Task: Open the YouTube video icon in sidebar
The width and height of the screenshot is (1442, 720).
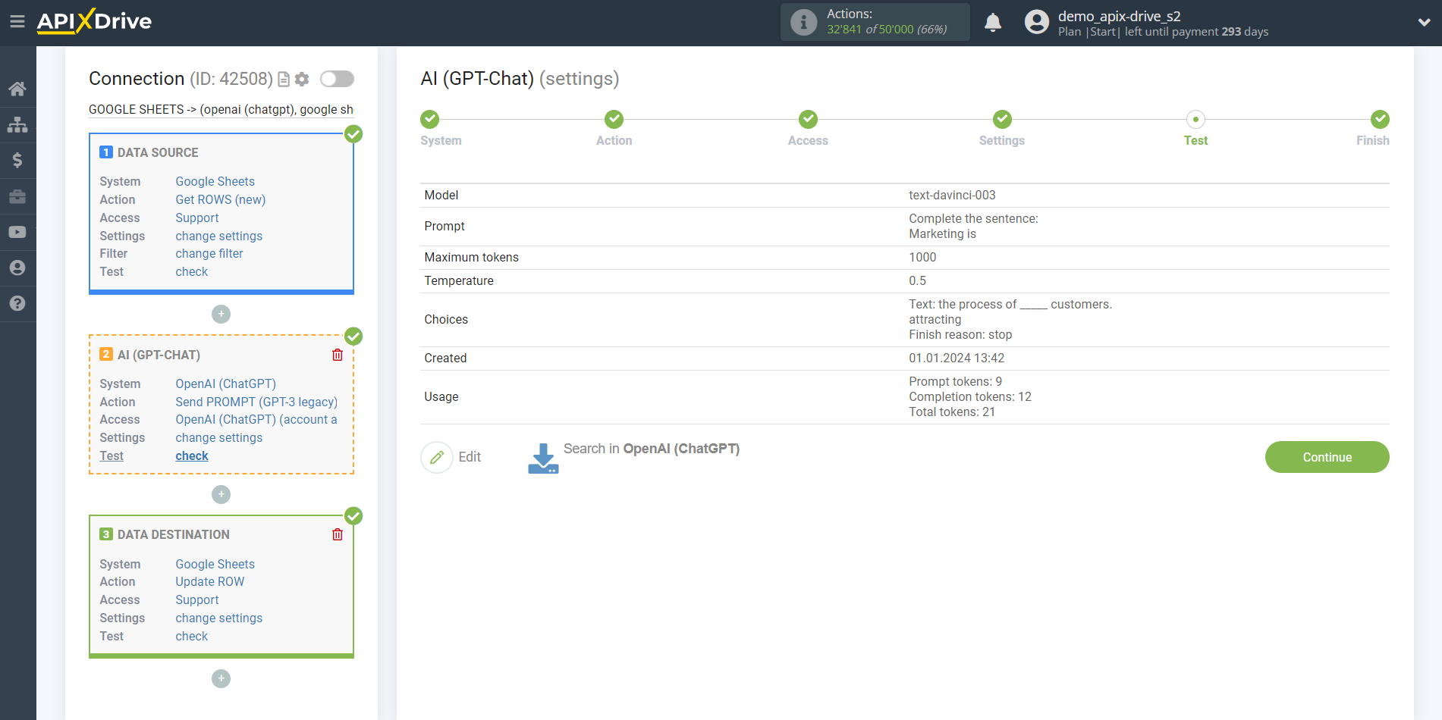Action: click(x=17, y=232)
